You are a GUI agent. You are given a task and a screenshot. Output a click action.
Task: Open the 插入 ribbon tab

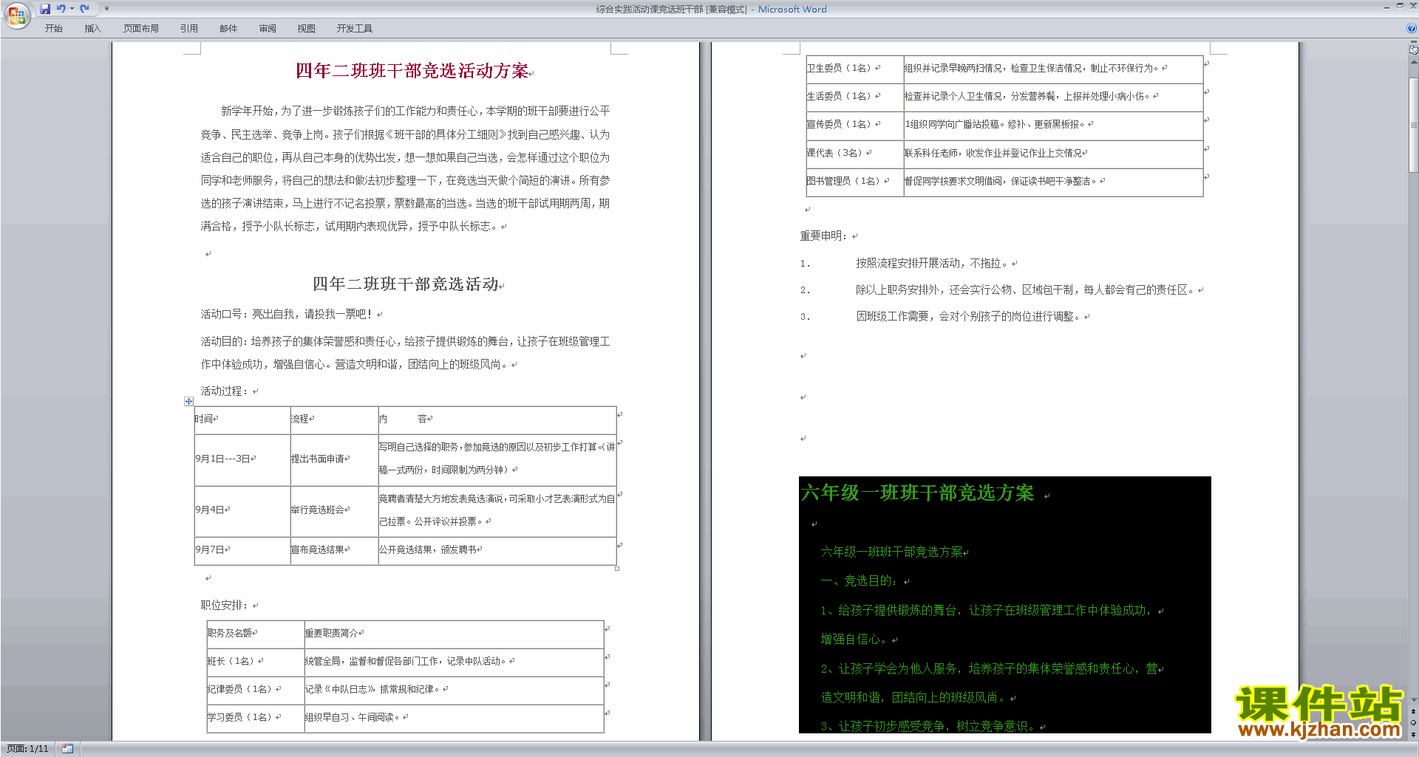pos(92,28)
